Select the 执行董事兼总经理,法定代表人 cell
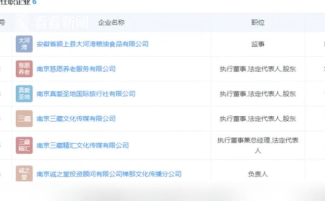This screenshot has height=201, width=325. click(x=258, y=145)
